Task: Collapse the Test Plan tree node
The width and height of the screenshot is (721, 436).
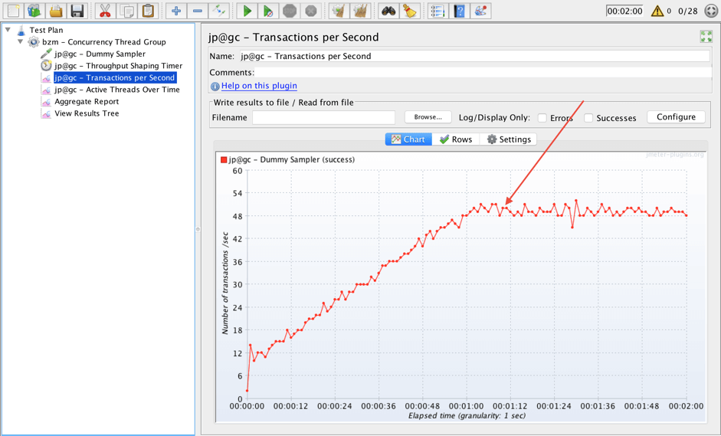Action: [8, 29]
